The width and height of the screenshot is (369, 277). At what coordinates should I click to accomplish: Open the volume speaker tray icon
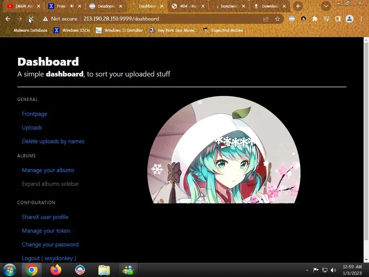[x=333, y=270]
